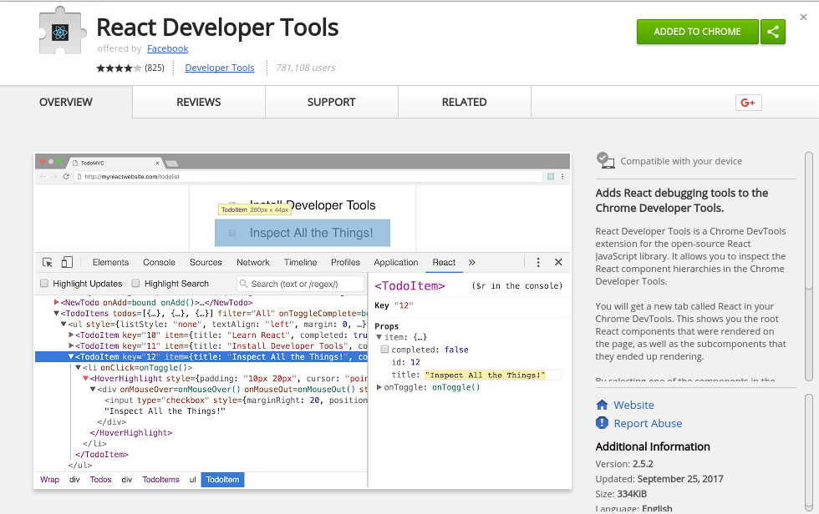Expand TodoItem key 11 node
The width and height of the screenshot is (819, 514).
(71, 345)
